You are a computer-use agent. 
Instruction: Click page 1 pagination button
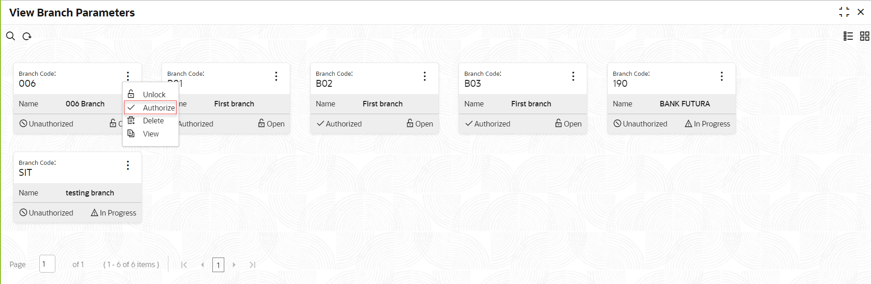(x=218, y=265)
